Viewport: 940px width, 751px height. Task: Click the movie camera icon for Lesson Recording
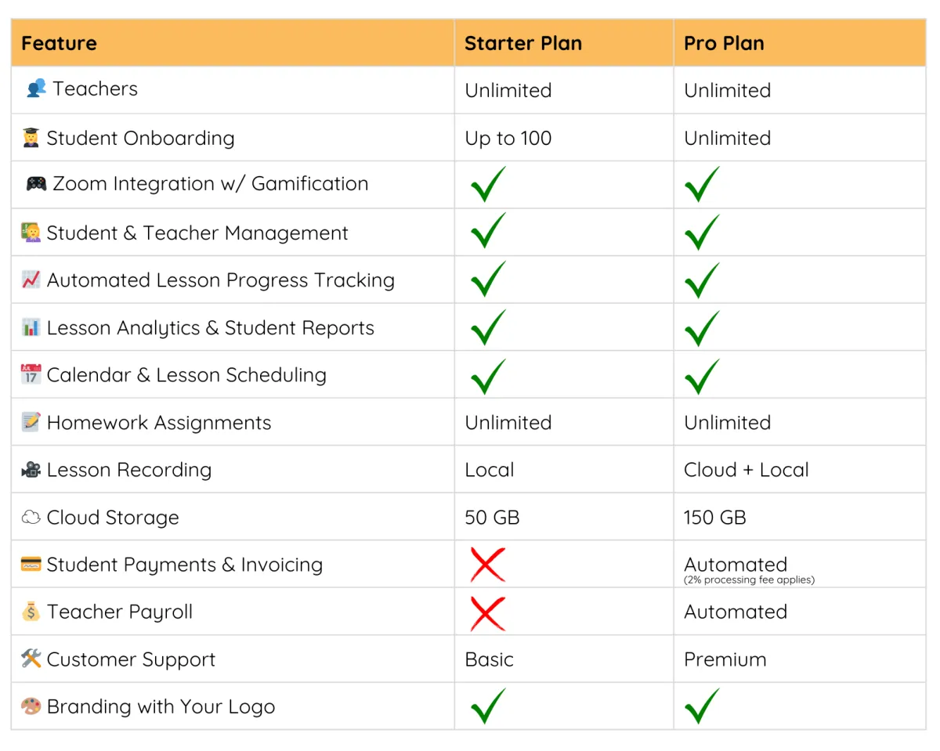click(31, 470)
